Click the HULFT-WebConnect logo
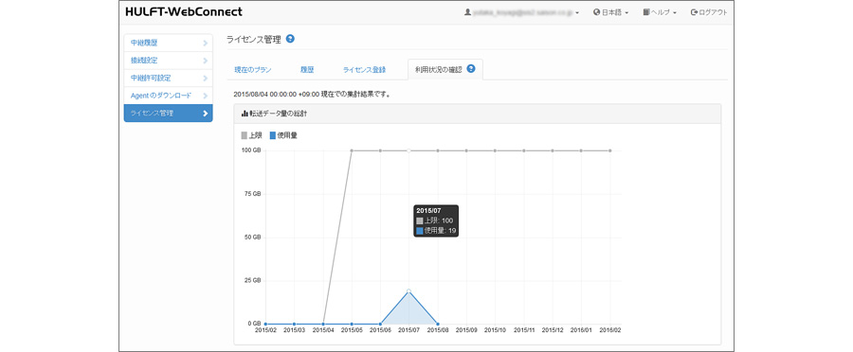The image size is (853, 352). tap(184, 12)
